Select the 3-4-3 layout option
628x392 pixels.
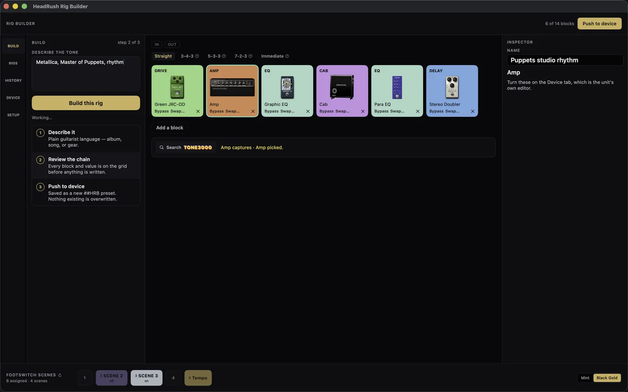[187, 56]
